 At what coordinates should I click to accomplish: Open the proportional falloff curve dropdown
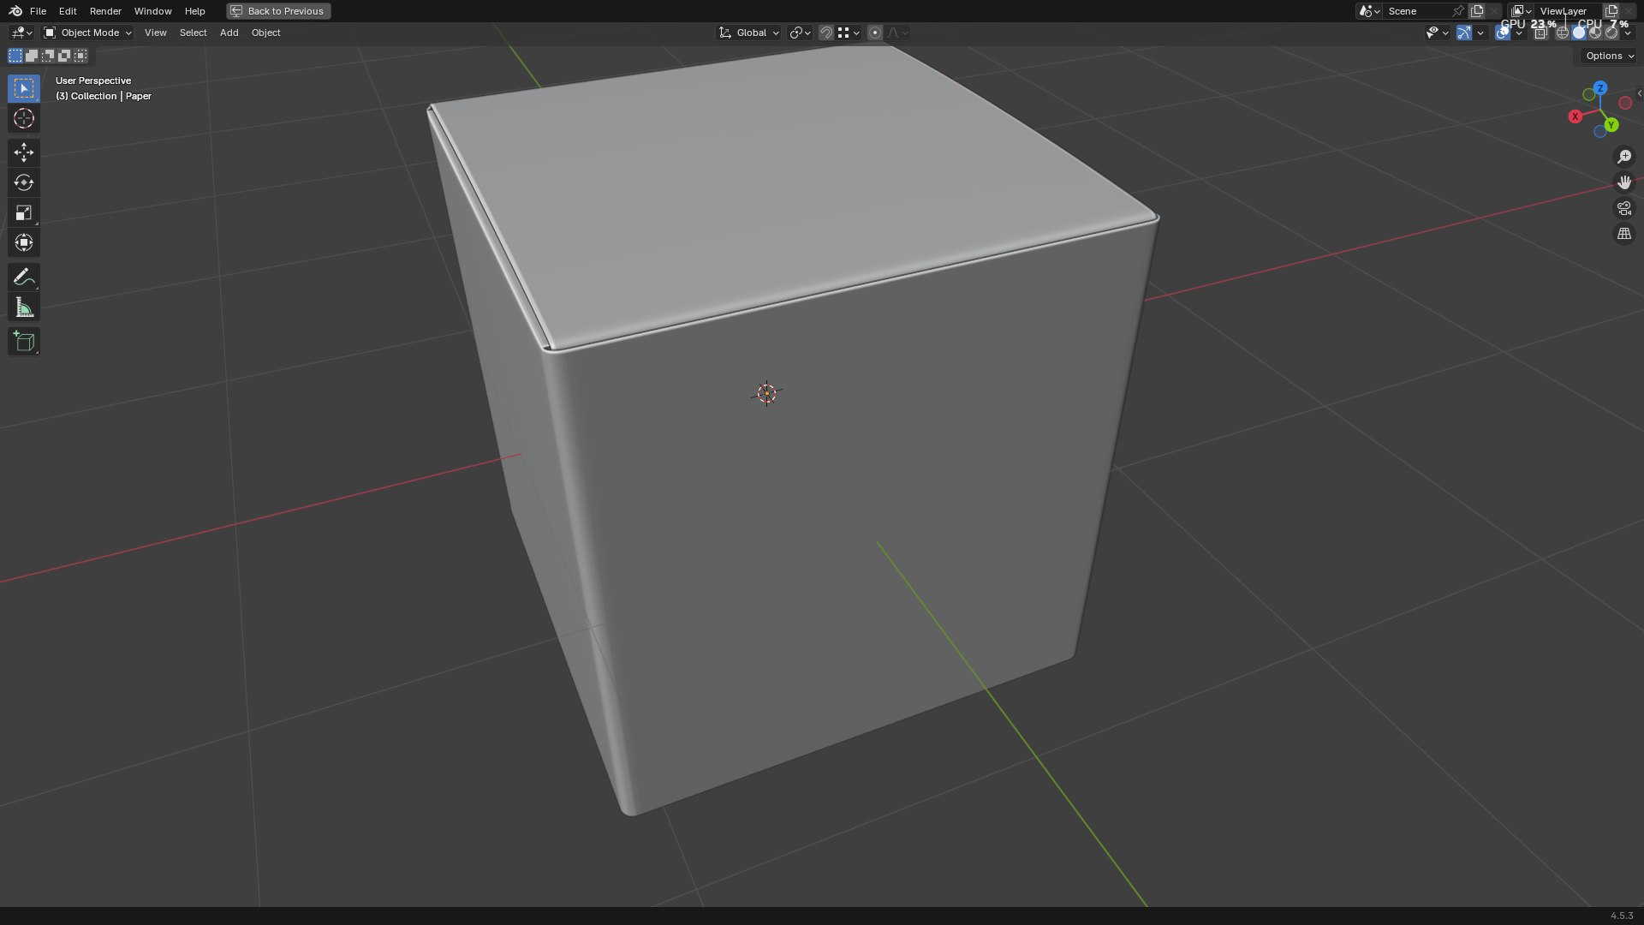tap(897, 33)
